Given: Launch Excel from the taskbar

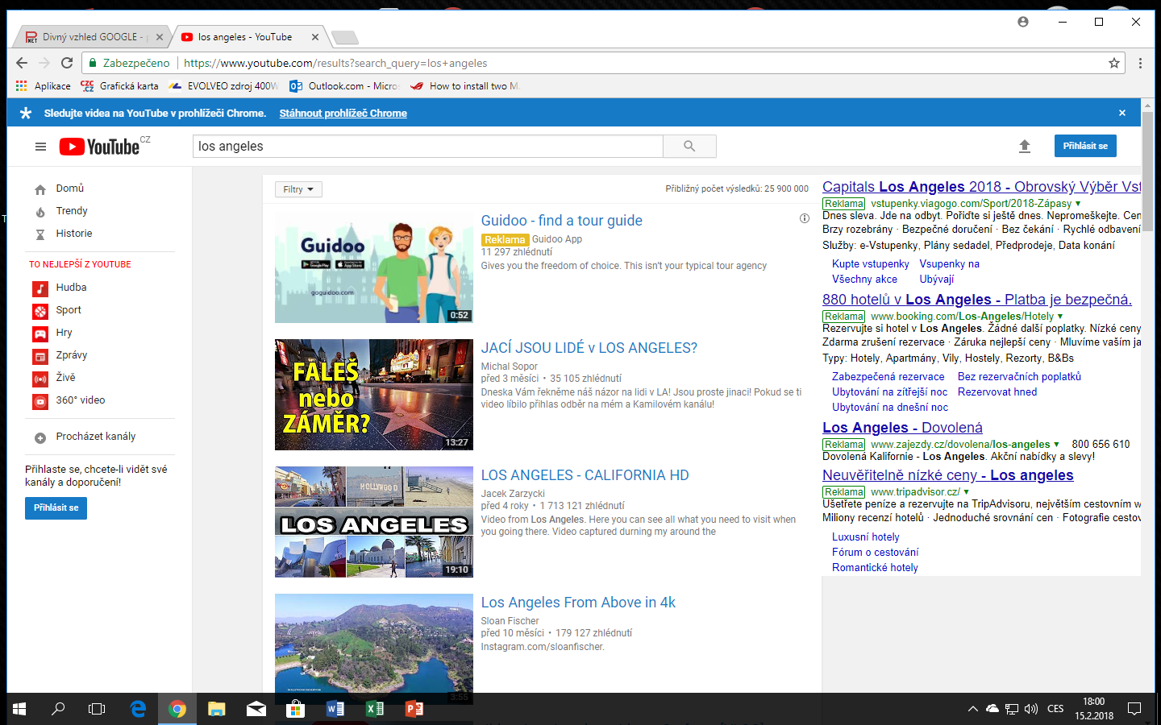Looking at the screenshot, I should (375, 709).
